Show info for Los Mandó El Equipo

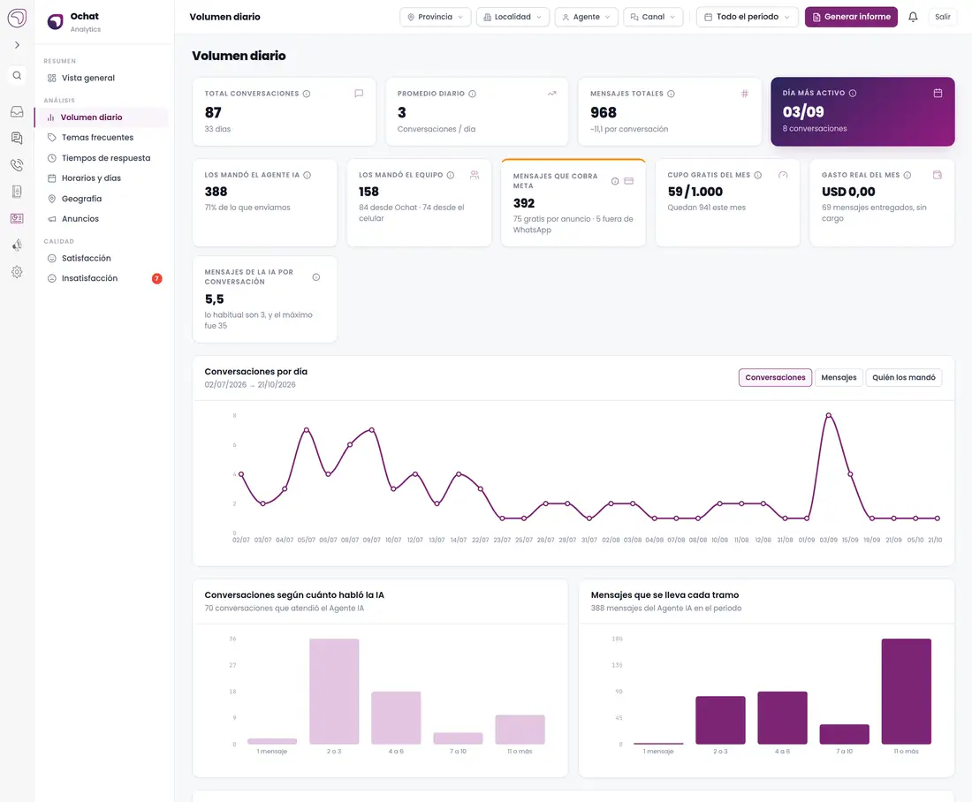[x=451, y=175]
